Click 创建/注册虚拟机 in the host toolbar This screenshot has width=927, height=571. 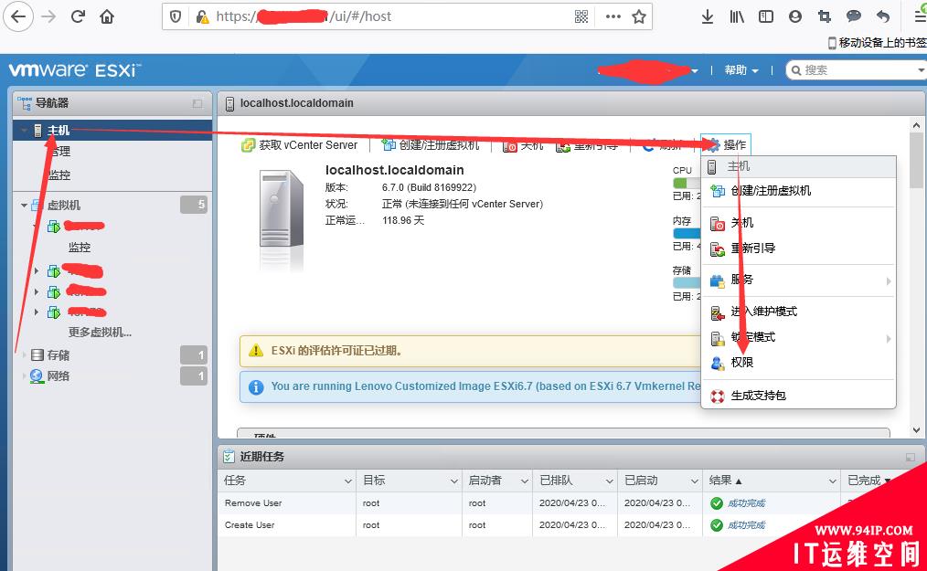431,145
